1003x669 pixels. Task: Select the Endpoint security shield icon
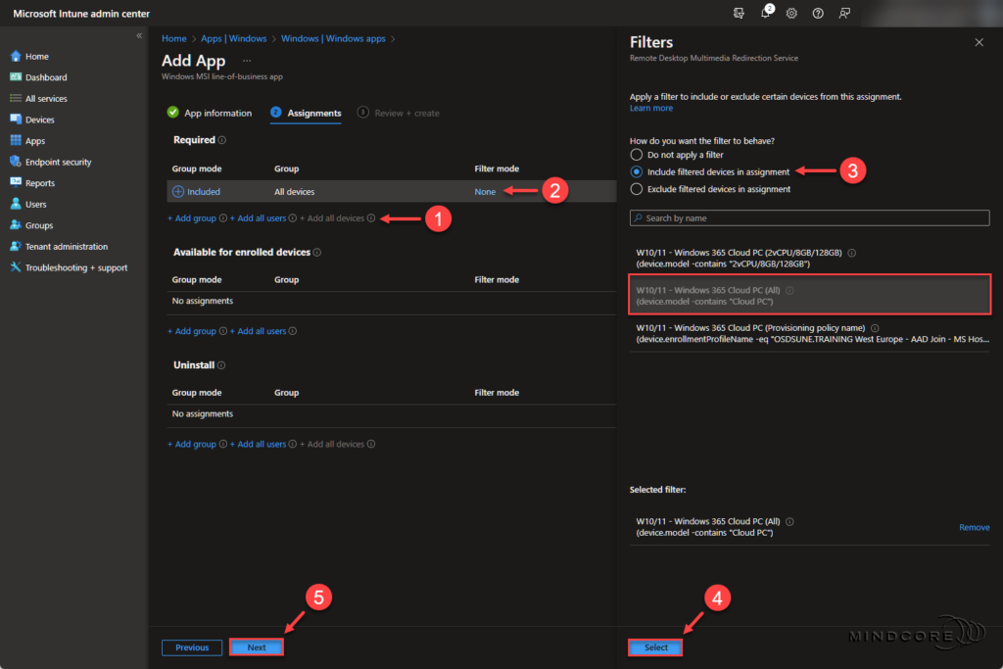click(x=14, y=162)
